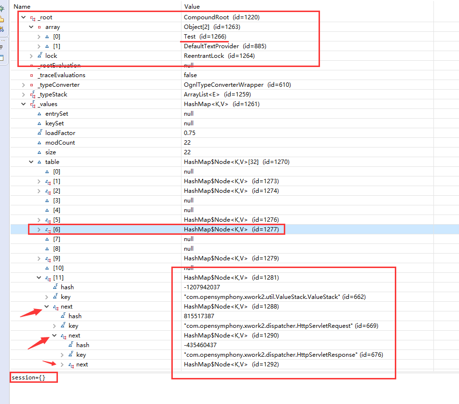Expand the next node id=1292
Screen dimensions: 459x404
(62, 364)
